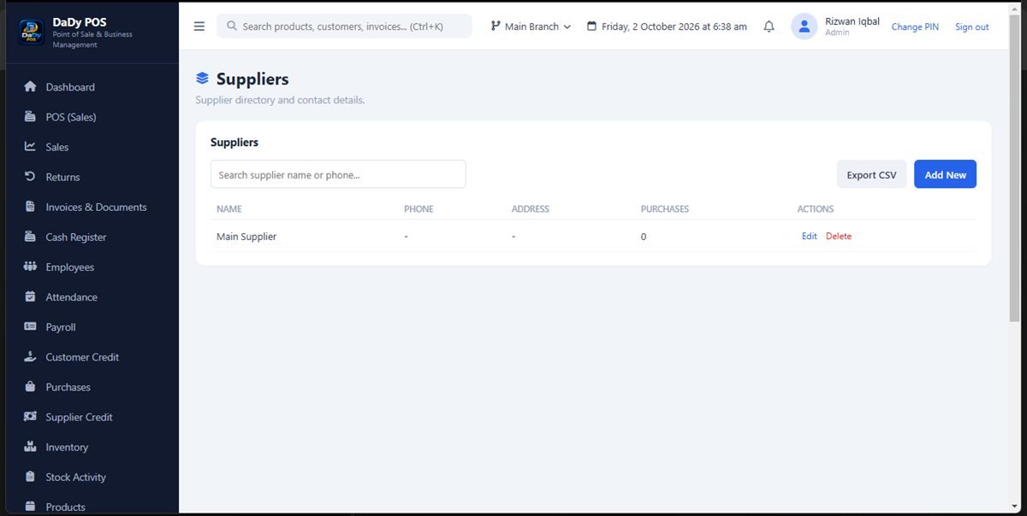Edit the Main Supplier row
1027x516 pixels.
(x=810, y=237)
